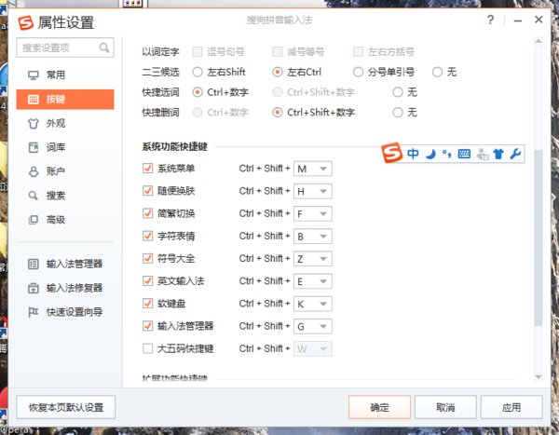The image size is (559, 435).
Task: Uncheck the 简繁切换 shortcut checkbox
Action: [x=147, y=213]
